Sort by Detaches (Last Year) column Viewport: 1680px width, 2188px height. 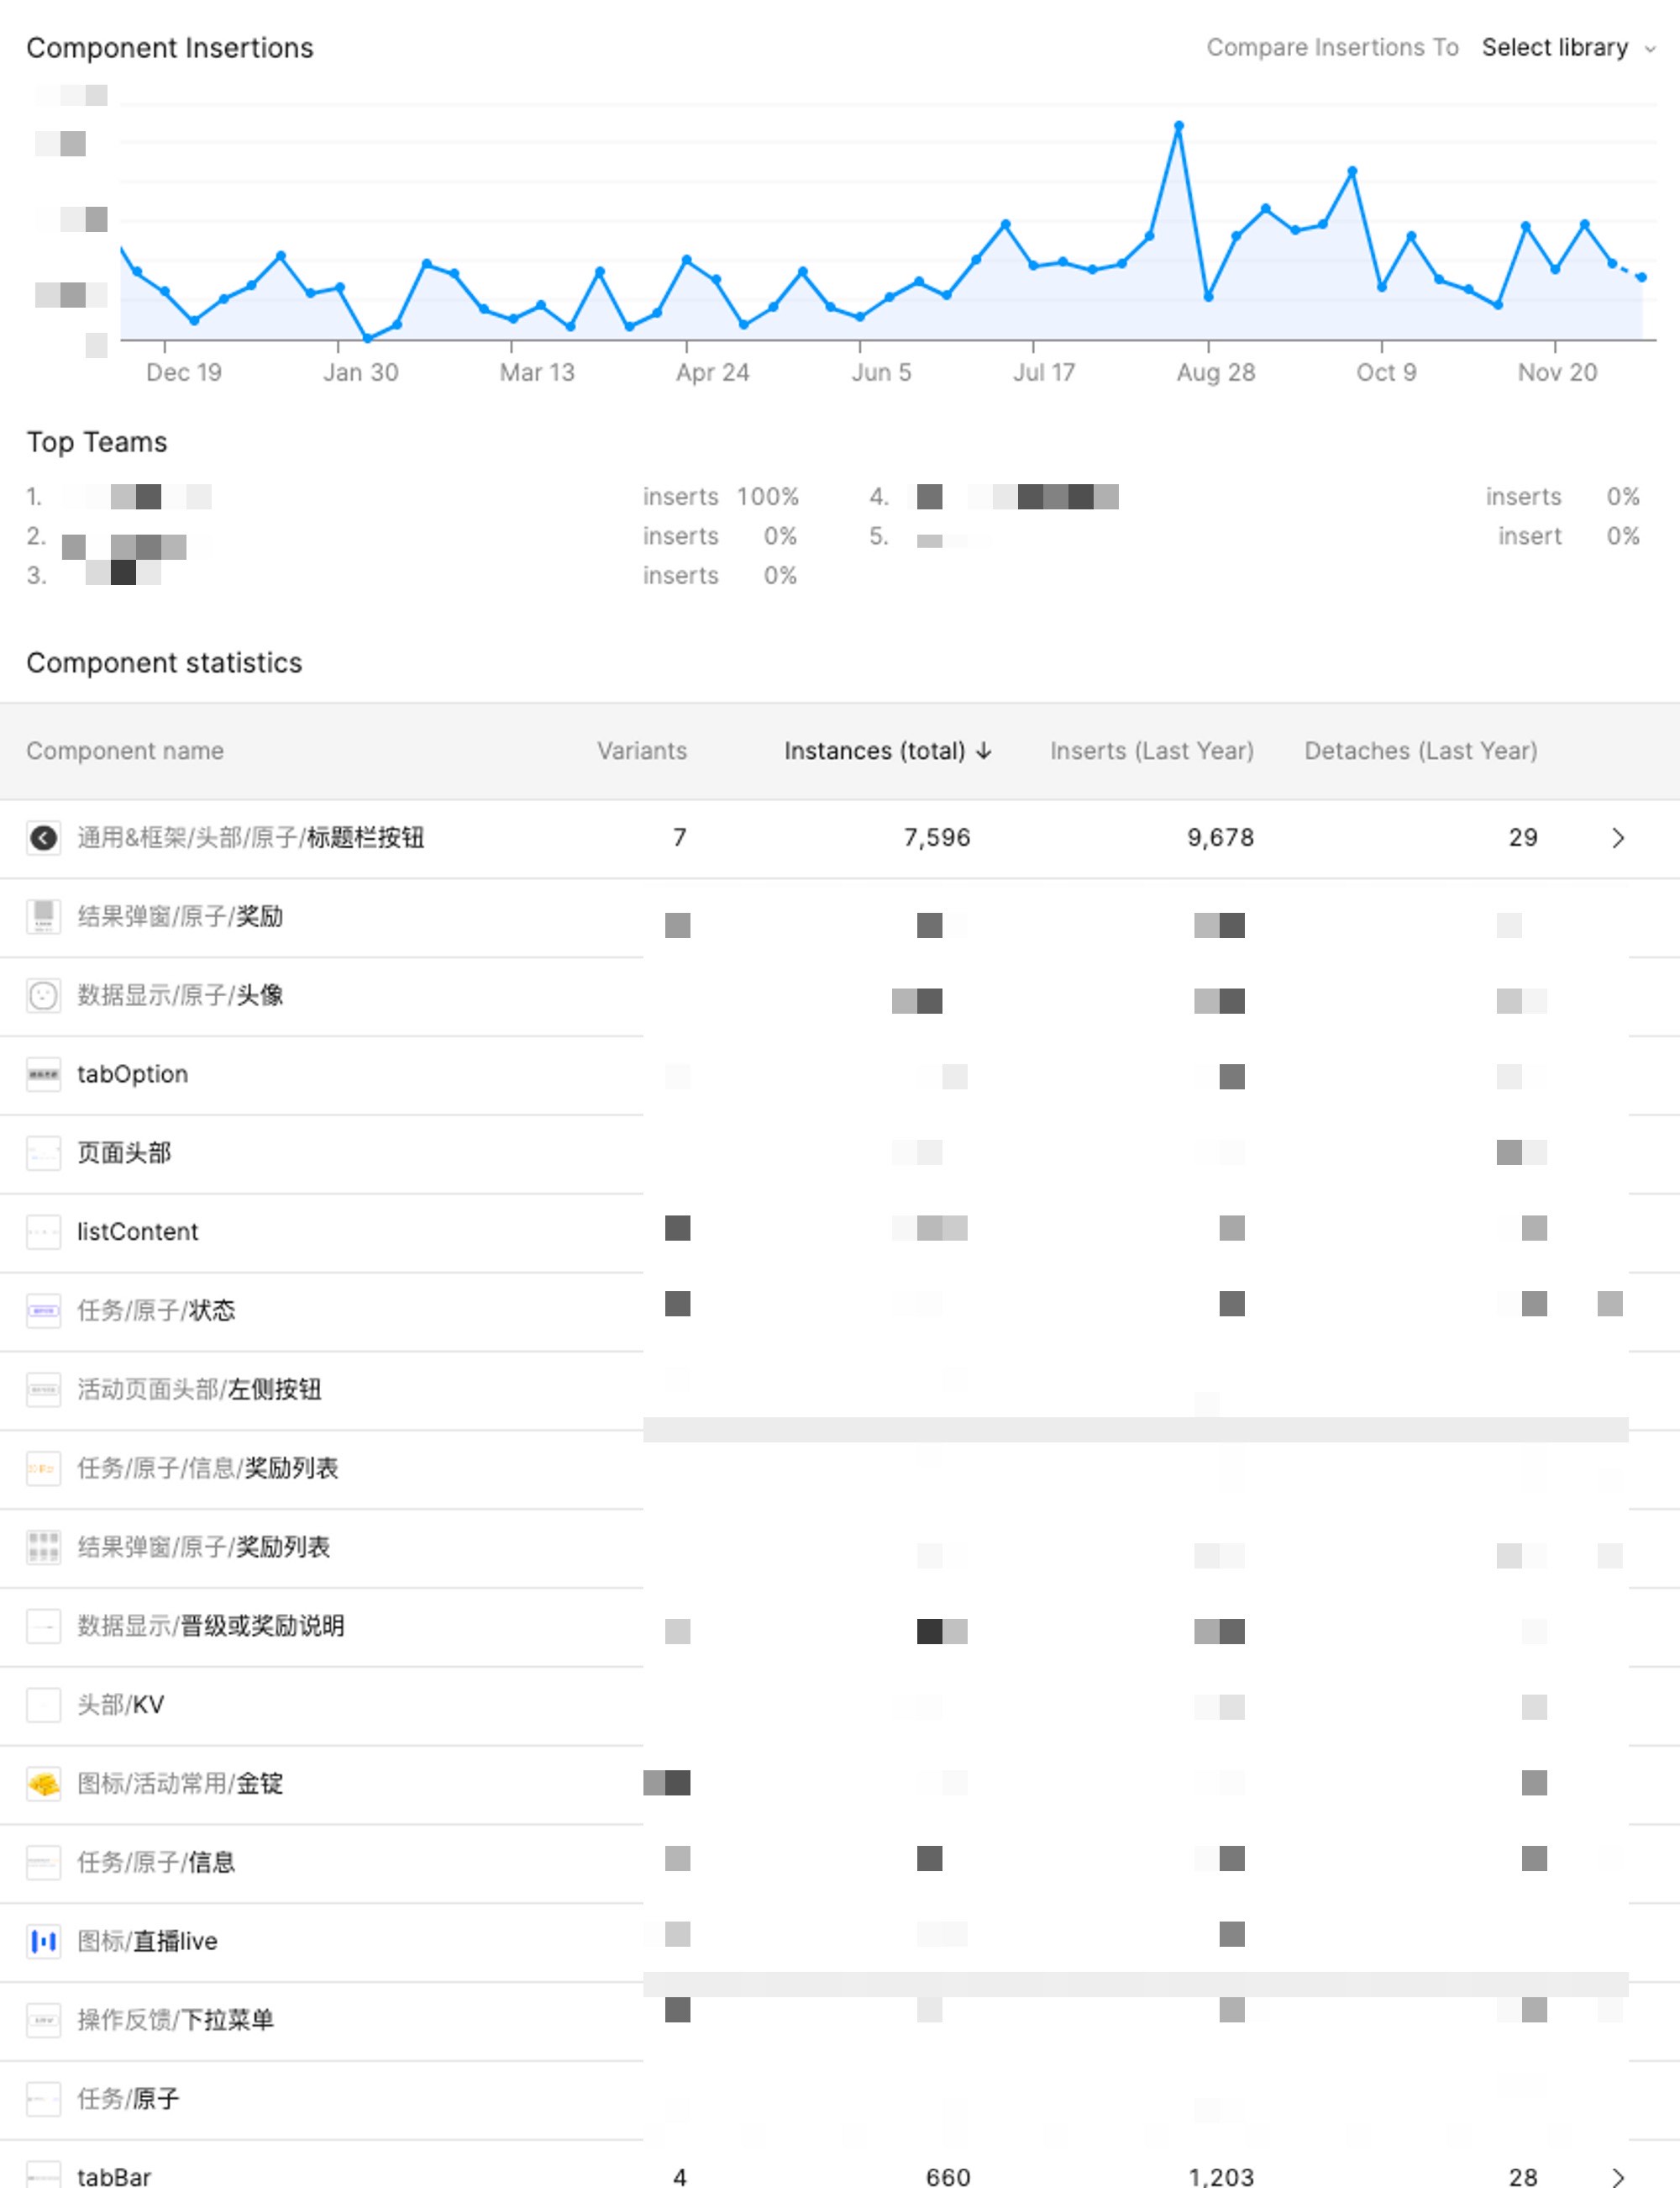pos(1421,751)
